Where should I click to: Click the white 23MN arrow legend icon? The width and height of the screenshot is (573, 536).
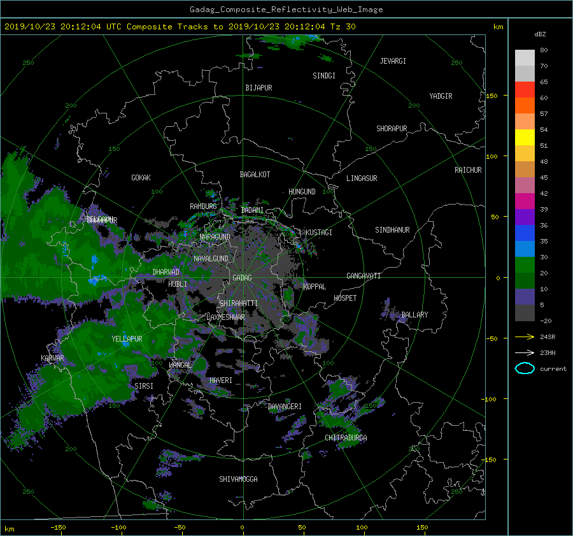pyautogui.click(x=525, y=352)
